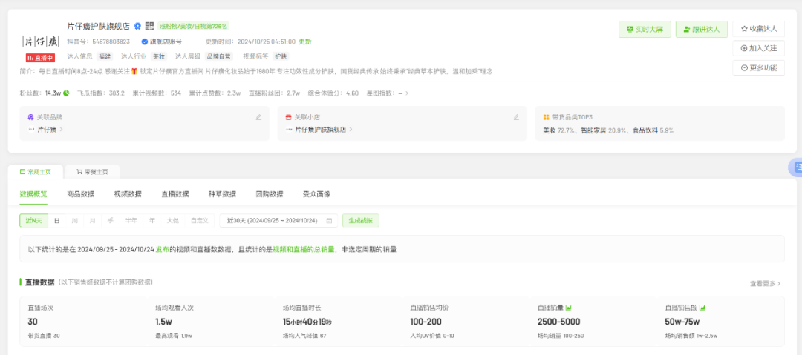Click the 收藏达人 star button

click(x=758, y=29)
